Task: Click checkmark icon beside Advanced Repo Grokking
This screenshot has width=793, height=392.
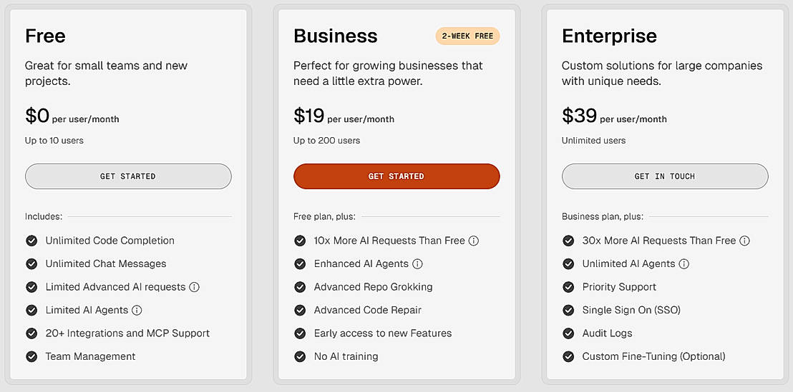Action: pyautogui.click(x=300, y=287)
